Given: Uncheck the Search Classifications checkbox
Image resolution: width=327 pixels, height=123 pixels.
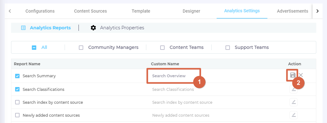Looking at the screenshot, I should click(17, 90).
